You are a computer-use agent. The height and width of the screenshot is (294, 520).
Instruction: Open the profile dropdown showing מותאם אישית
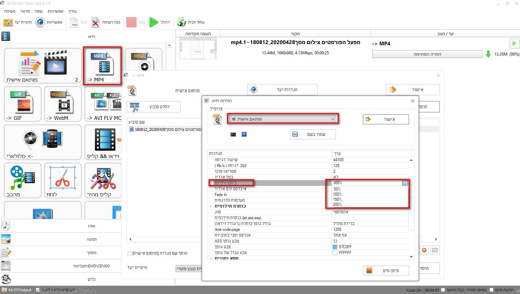pos(283,119)
